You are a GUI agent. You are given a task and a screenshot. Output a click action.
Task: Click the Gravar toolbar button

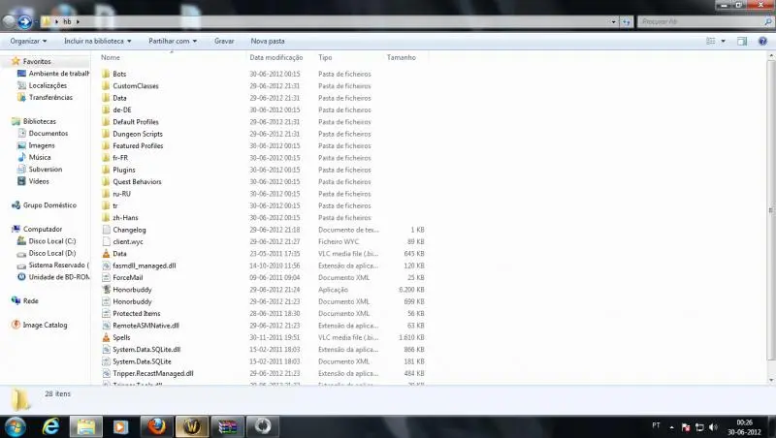pos(224,42)
